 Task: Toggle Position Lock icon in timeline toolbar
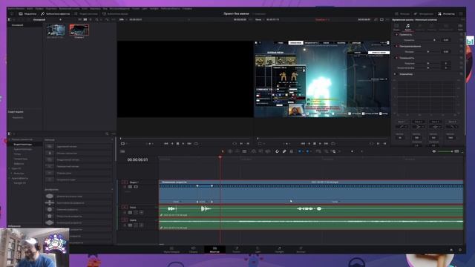(292, 151)
